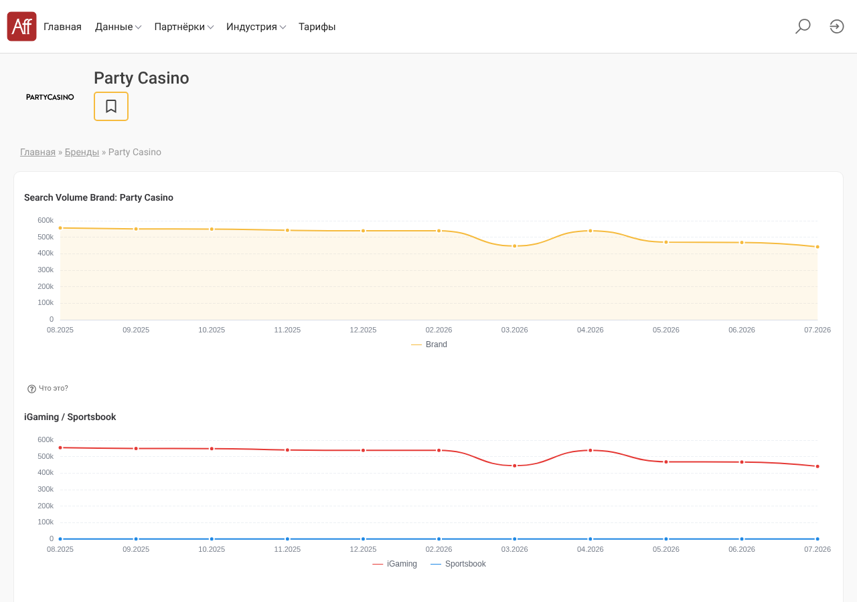Click the blue Sportsbook point for 03.2026
The height and width of the screenshot is (602, 857).
click(x=515, y=538)
